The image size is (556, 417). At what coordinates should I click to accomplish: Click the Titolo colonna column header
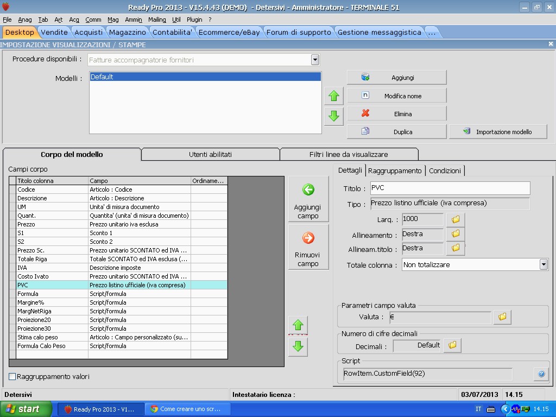click(52, 181)
